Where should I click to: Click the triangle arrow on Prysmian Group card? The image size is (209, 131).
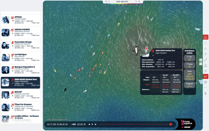(x=13, y=46)
